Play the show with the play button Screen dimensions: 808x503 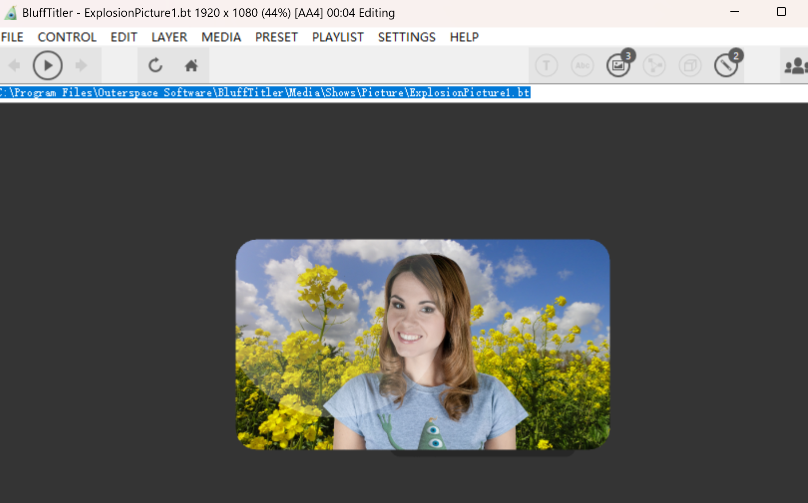click(47, 66)
